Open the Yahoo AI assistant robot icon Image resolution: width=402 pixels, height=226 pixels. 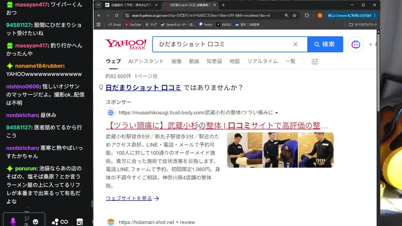tap(356, 44)
